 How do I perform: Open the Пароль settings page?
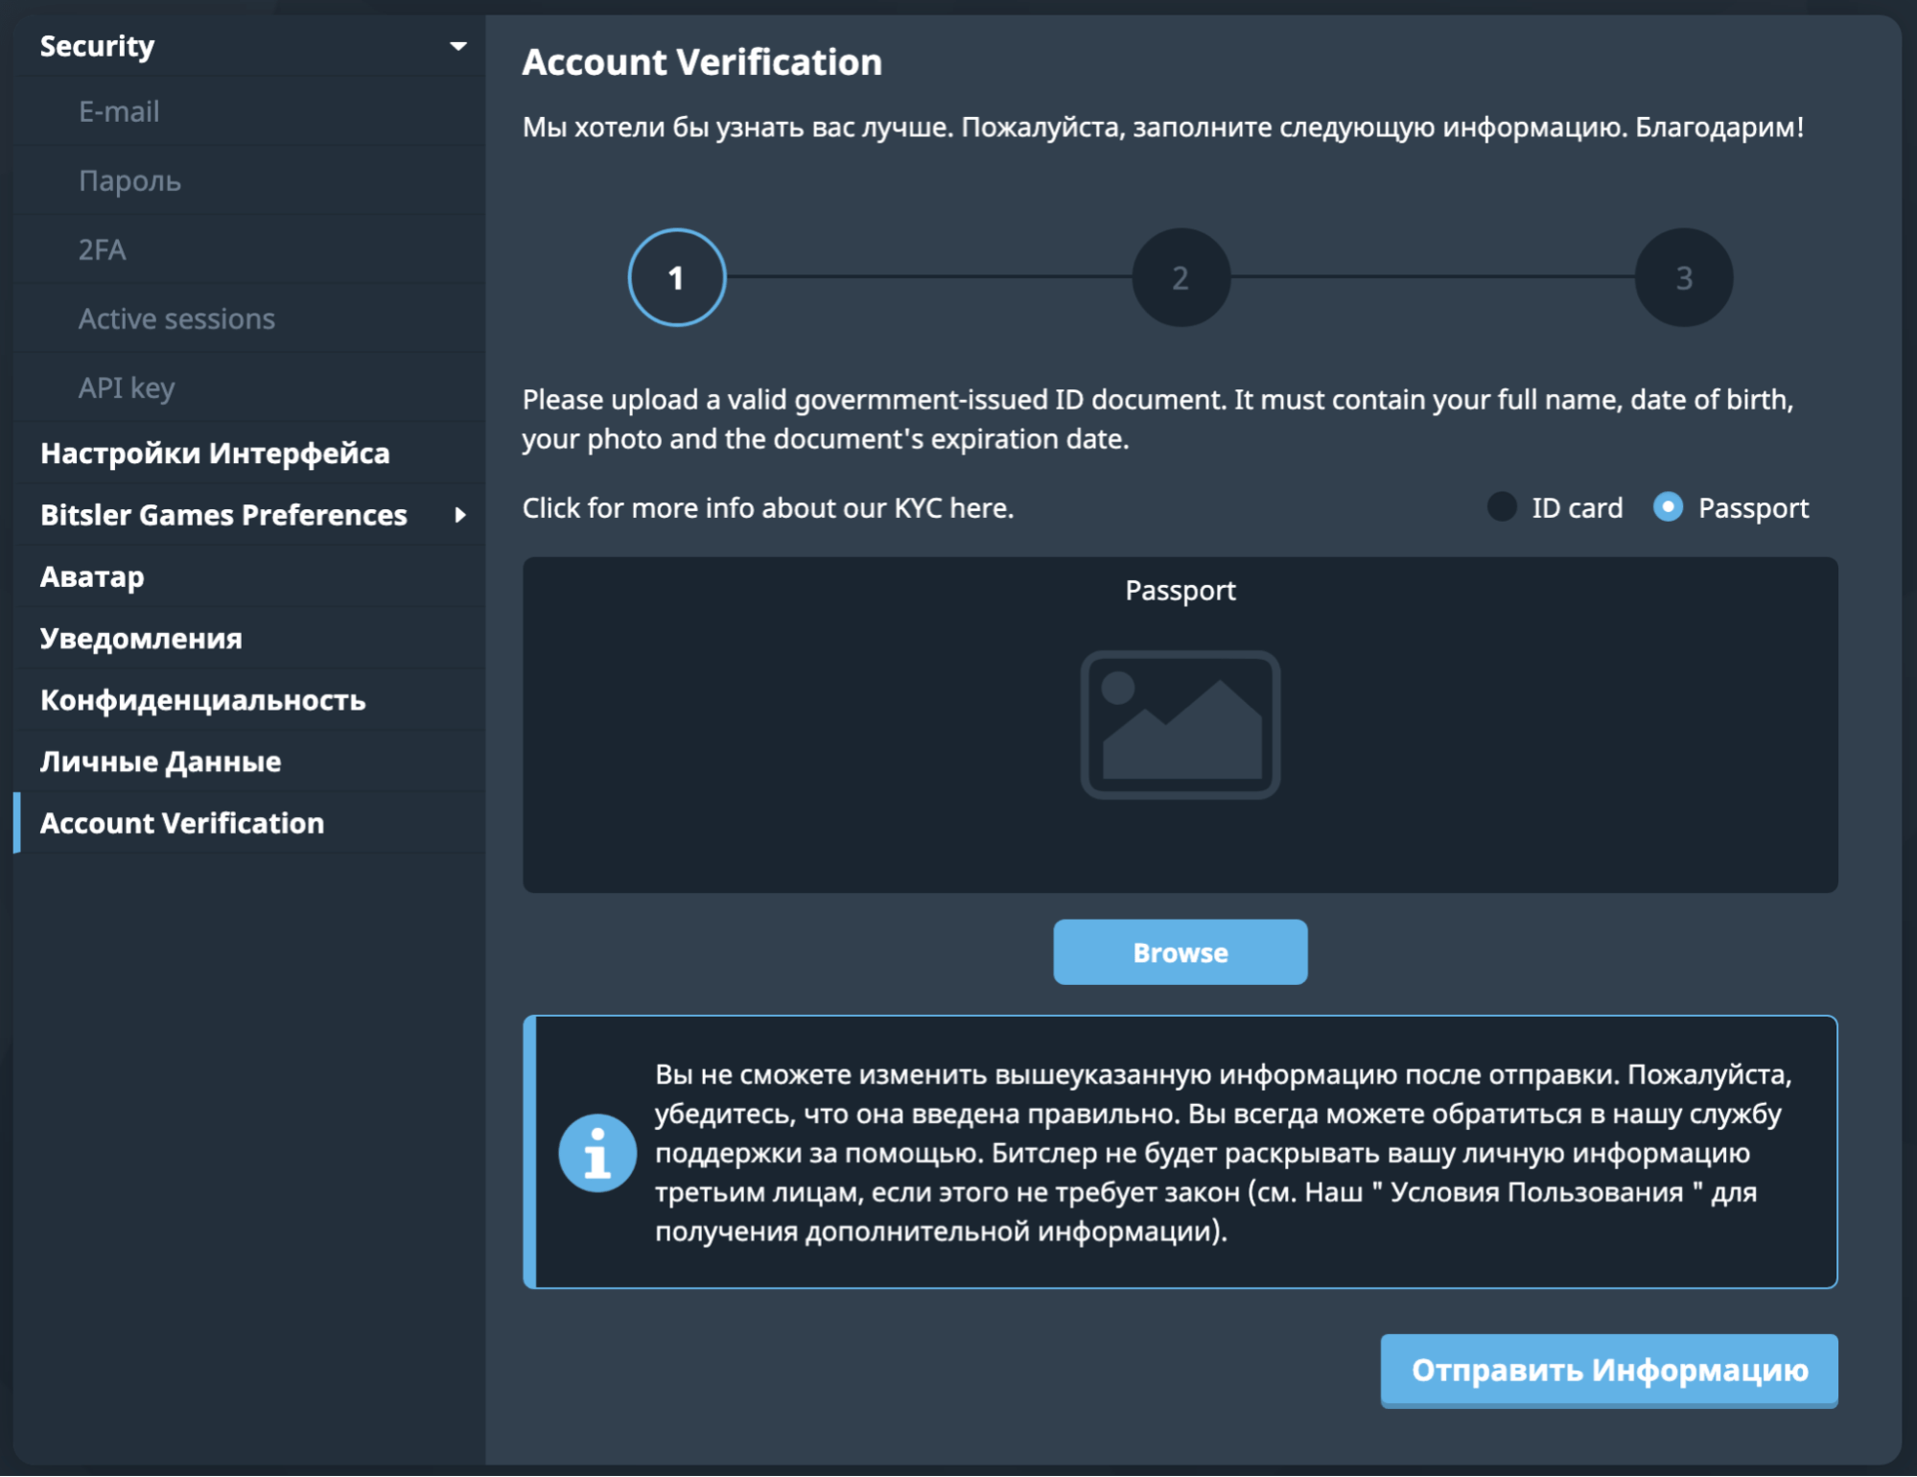129,180
